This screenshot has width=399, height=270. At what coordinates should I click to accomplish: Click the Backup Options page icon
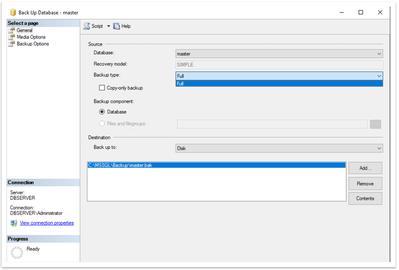(x=12, y=44)
